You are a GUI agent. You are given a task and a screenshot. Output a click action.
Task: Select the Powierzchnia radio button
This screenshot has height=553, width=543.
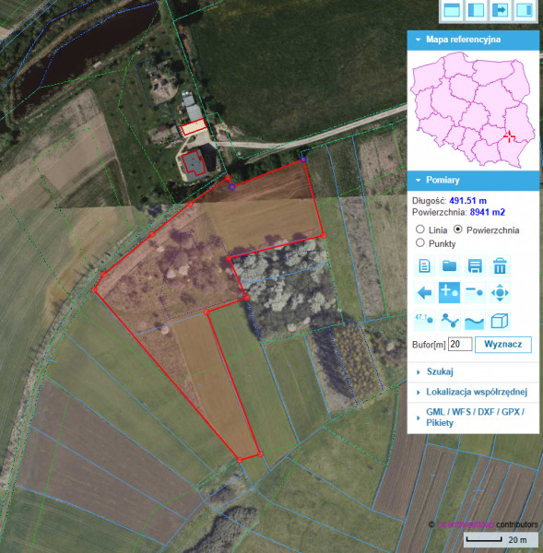coord(457,229)
